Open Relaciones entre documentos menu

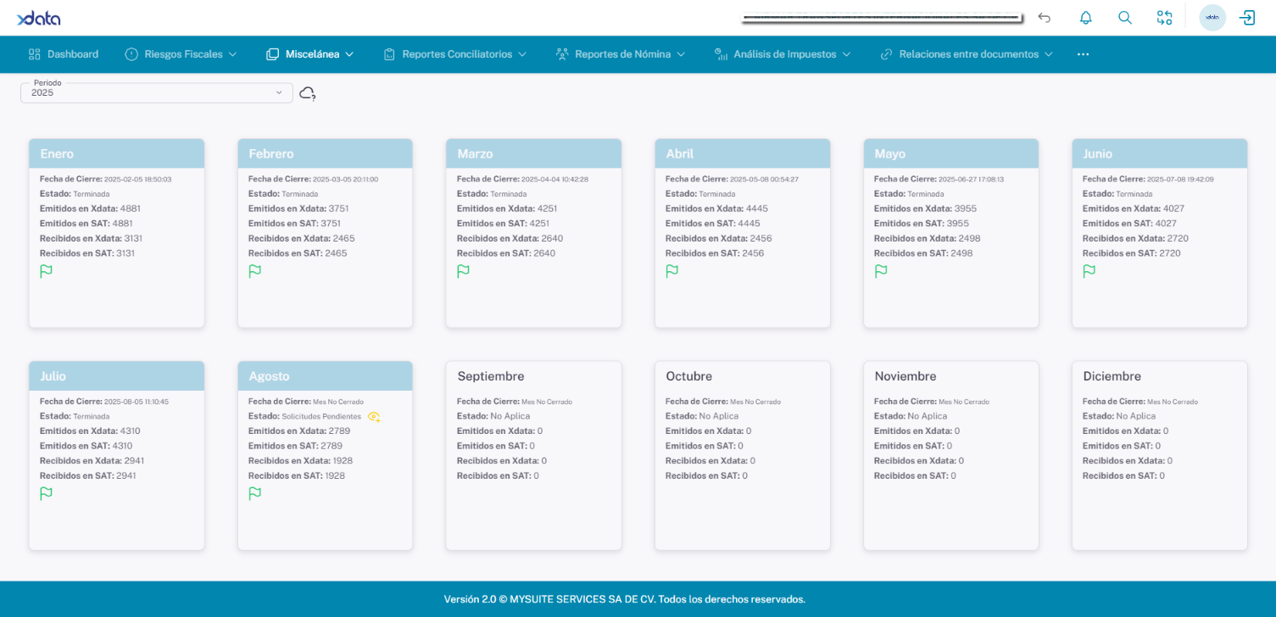(967, 54)
